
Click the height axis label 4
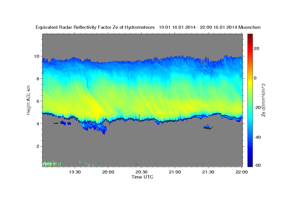click(38, 123)
